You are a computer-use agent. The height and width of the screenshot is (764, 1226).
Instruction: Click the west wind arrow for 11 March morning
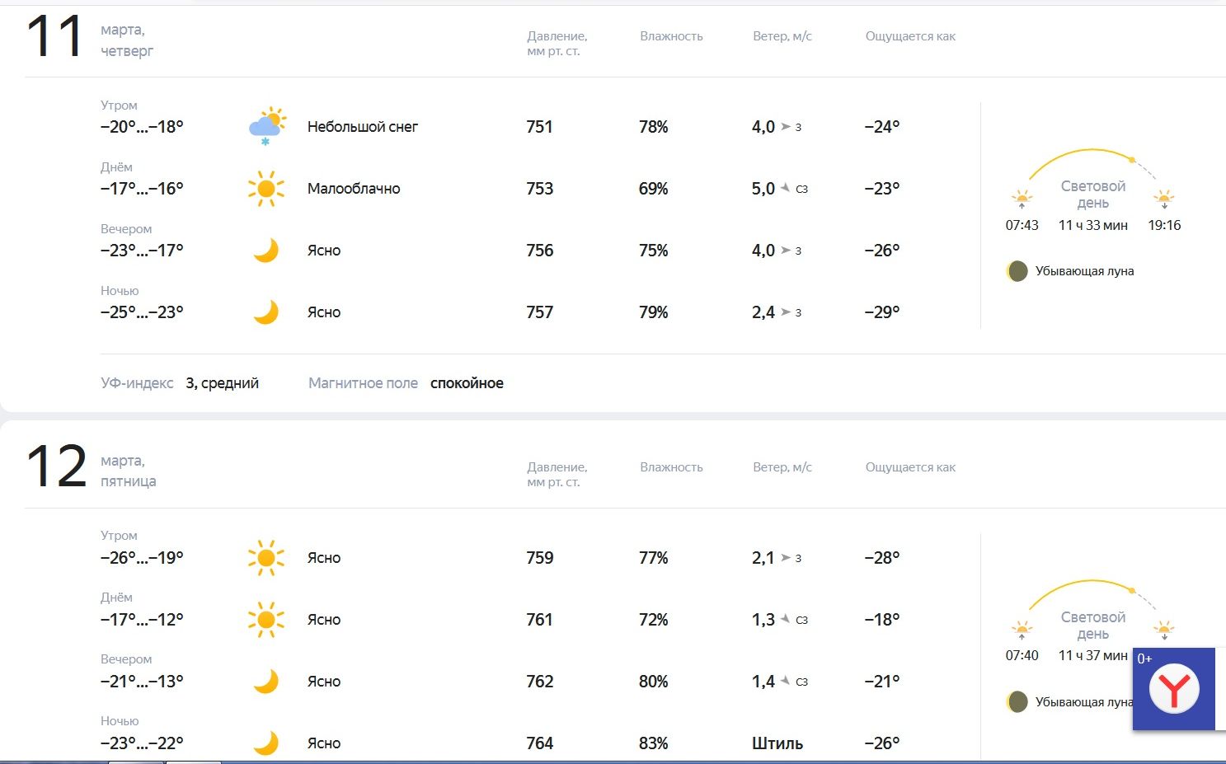(x=786, y=127)
